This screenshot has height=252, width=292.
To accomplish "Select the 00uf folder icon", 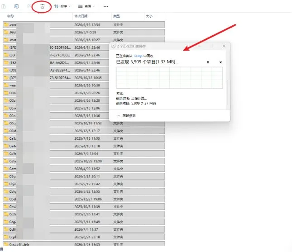I will (x=6, y=131).
